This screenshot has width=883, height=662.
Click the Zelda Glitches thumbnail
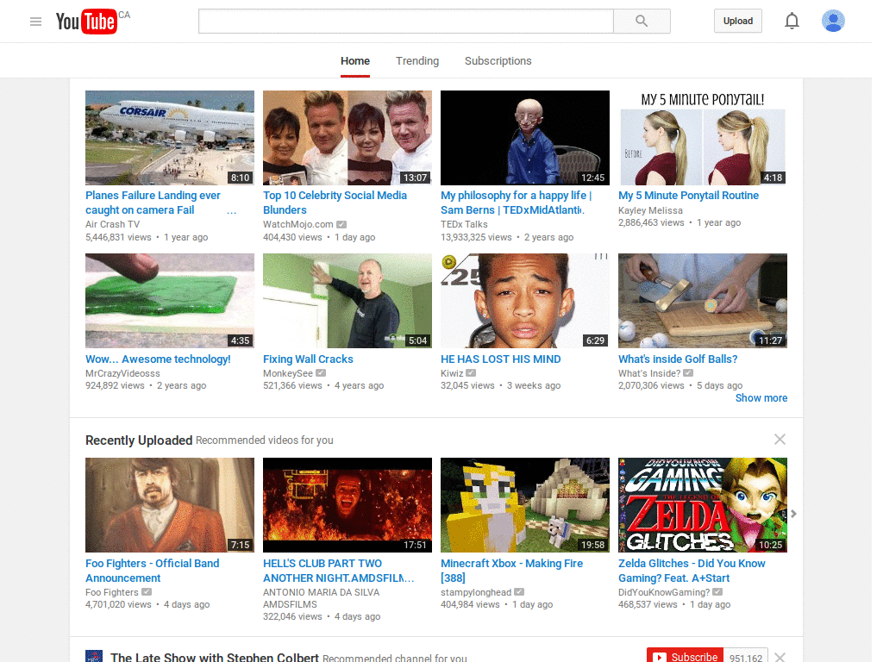click(702, 505)
